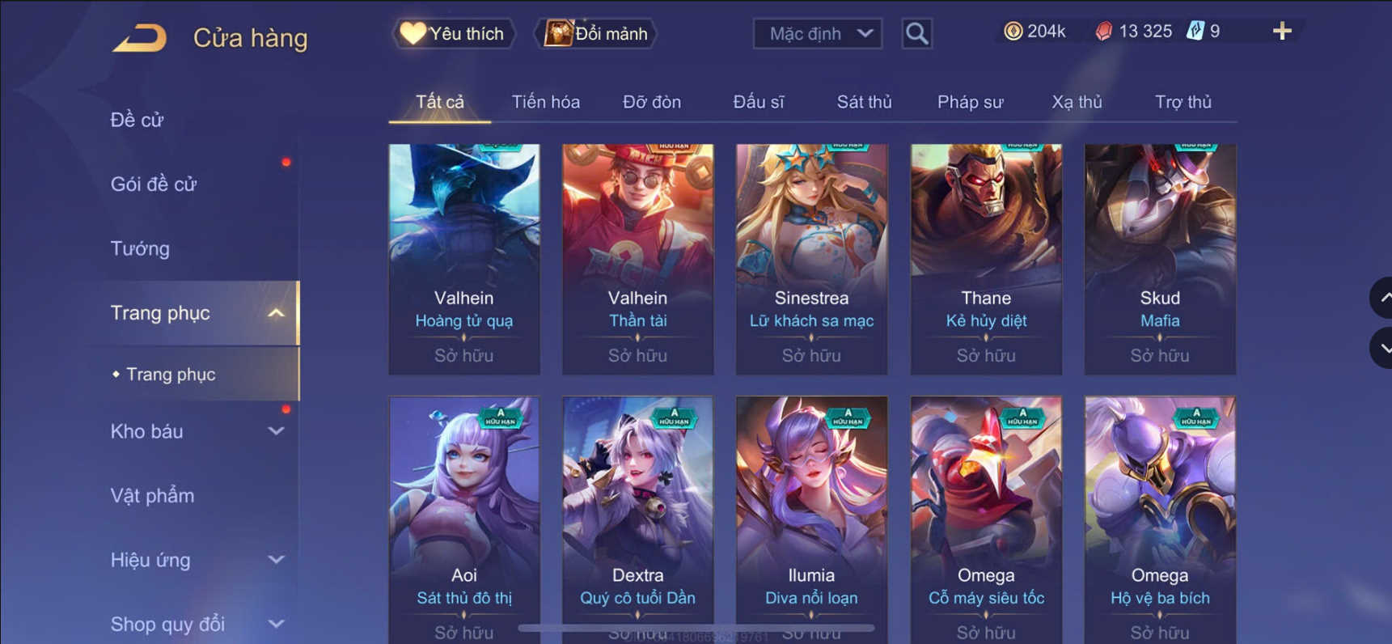This screenshot has width=1392, height=644.
Task: Click the red gem icon showing 13 325
Action: tap(1103, 32)
